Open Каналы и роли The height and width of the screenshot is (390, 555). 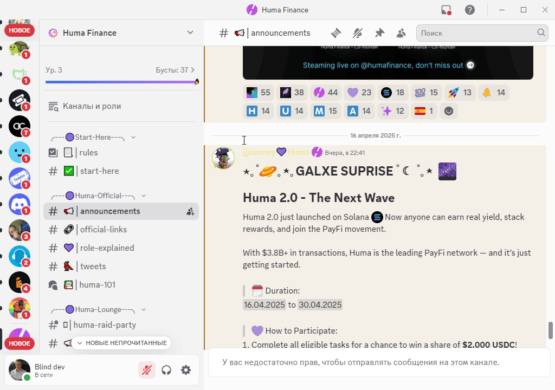point(121,106)
